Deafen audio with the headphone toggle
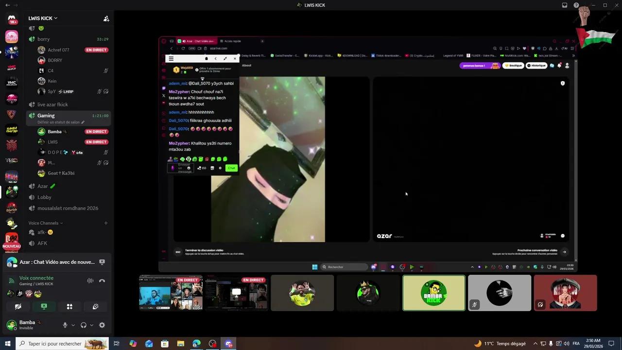This screenshot has height=350, width=622. coord(83,325)
